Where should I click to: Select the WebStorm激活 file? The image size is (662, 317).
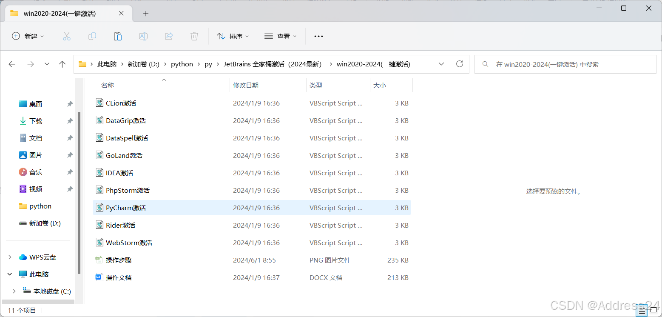pyautogui.click(x=252, y=243)
